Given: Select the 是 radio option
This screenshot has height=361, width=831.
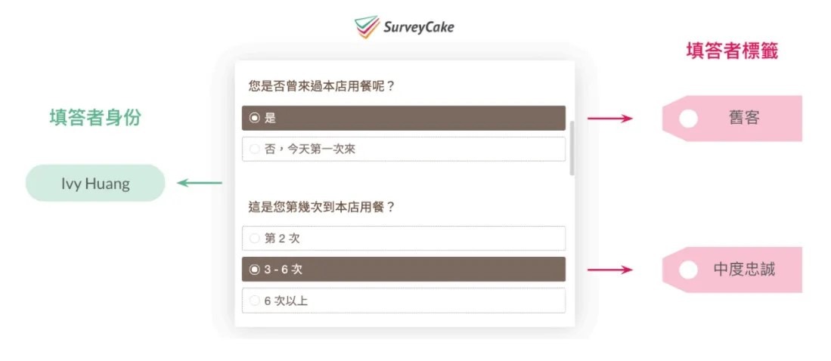Looking at the screenshot, I should (x=404, y=118).
